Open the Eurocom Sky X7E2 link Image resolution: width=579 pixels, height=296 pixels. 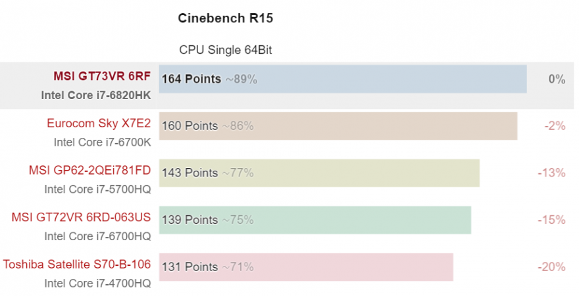point(99,123)
